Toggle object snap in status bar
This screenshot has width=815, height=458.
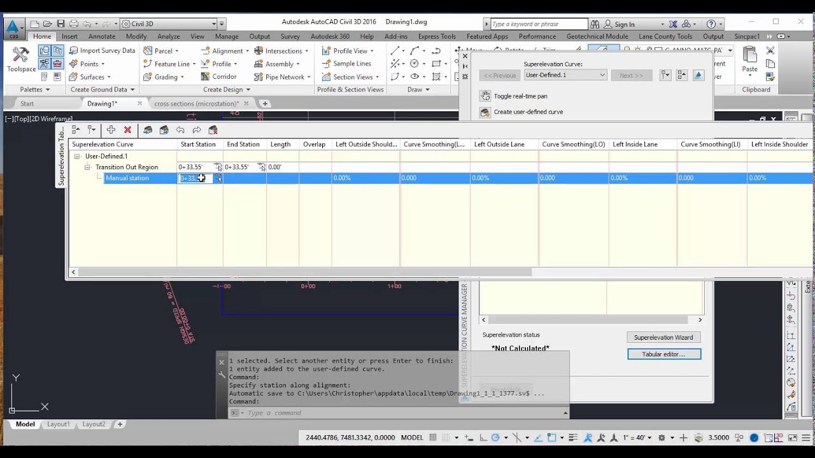[553, 438]
